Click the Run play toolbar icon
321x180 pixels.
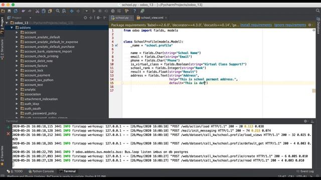(x=94, y=11)
